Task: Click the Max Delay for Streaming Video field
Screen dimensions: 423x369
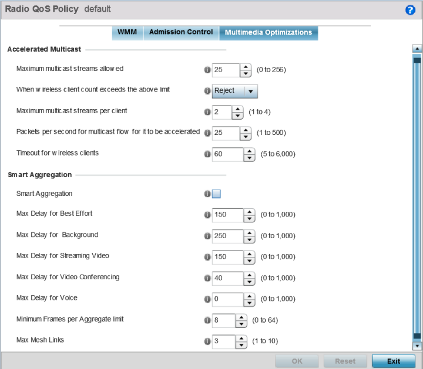Action: (228, 257)
